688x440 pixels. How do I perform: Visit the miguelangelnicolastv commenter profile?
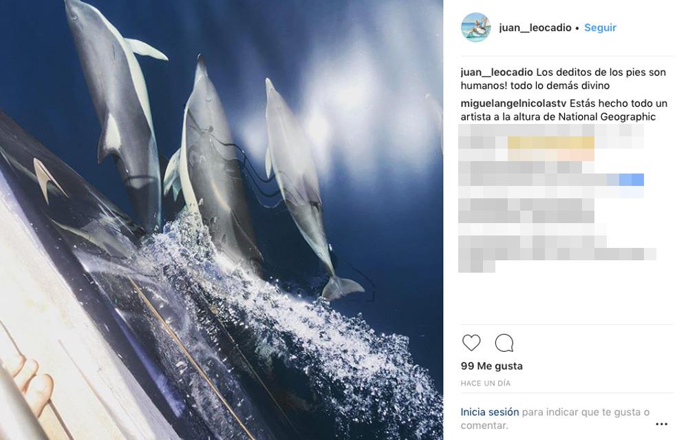pos(514,104)
